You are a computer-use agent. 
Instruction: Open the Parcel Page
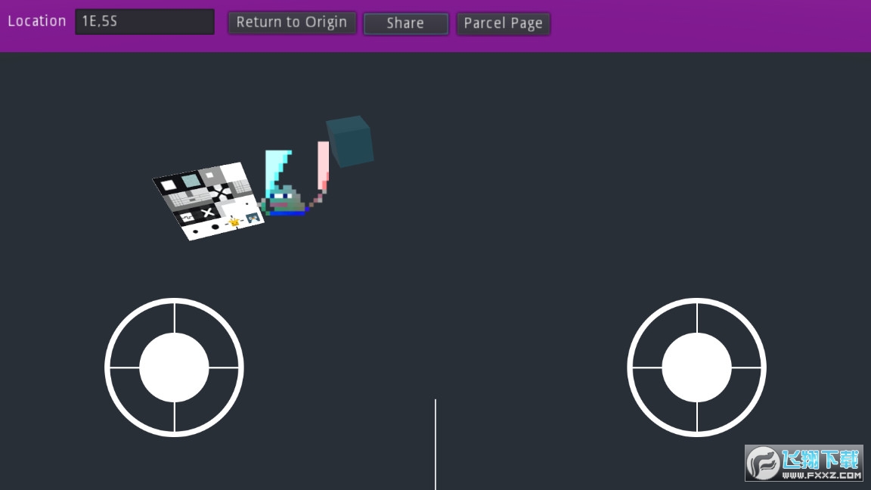point(503,23)
